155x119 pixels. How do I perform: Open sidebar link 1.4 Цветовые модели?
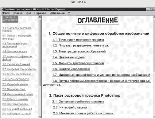[x=15, y=52]
